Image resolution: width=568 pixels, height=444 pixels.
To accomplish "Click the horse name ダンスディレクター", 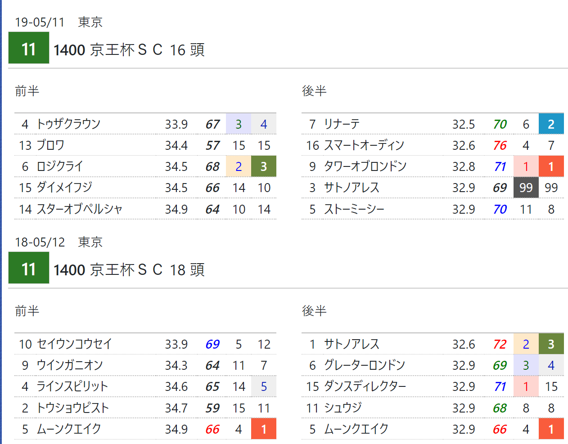I will [365, 386].
